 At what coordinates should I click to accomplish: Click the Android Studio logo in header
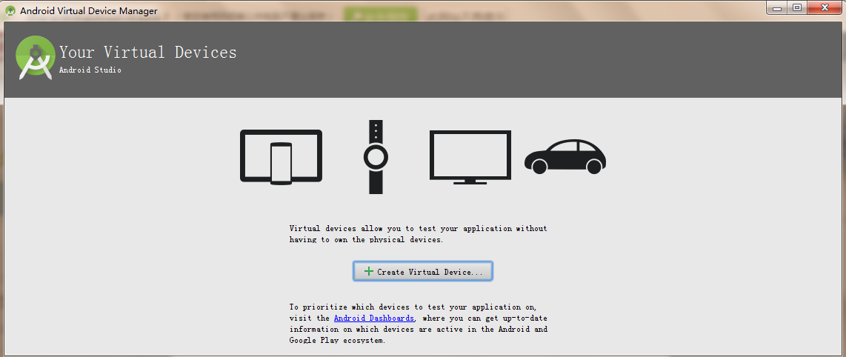pos(35,58)
